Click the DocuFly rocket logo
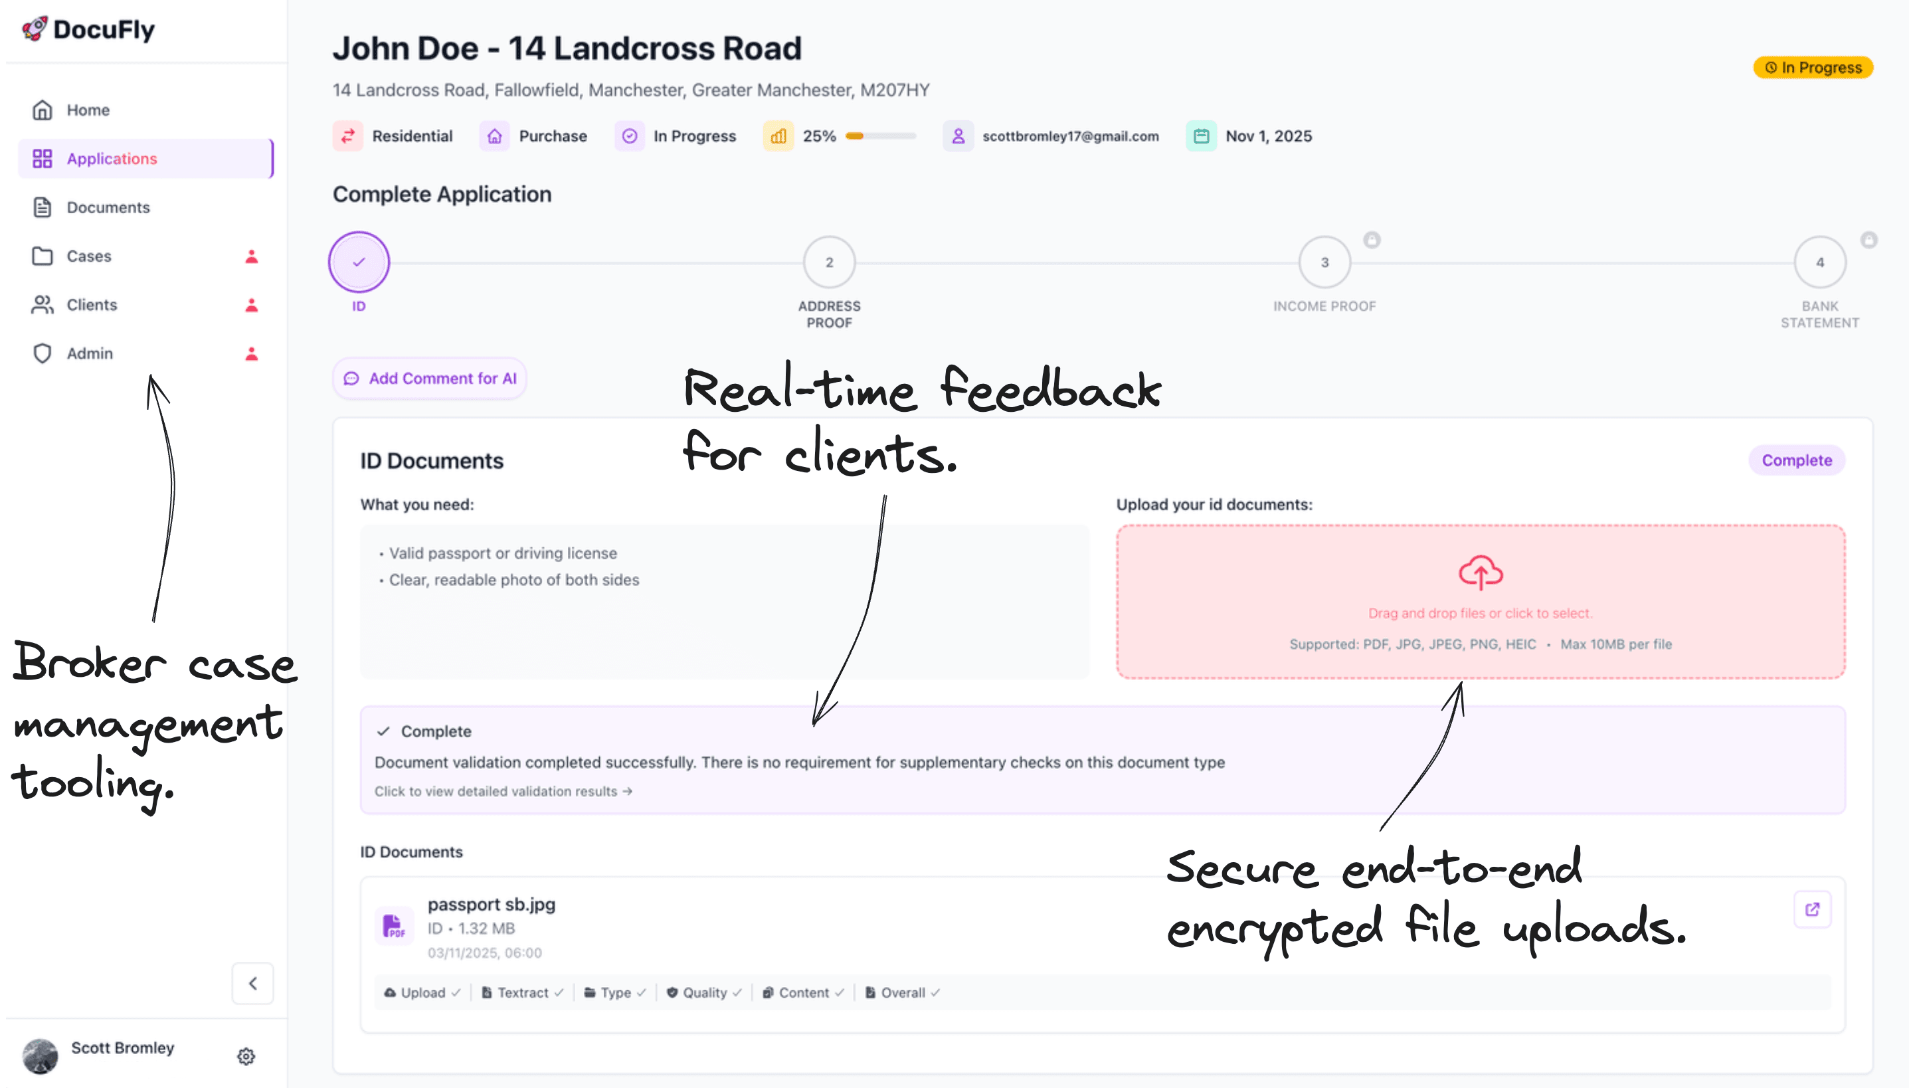Viewport: 1909px width, 1088px height. pyautogui.click(x=35, y=29)
